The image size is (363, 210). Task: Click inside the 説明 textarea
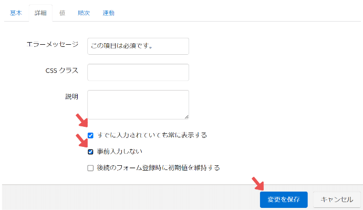click(138, 105)
